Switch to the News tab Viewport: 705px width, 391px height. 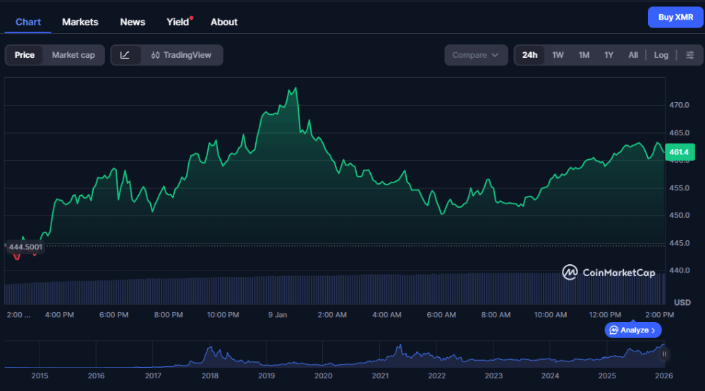point(133,22)
